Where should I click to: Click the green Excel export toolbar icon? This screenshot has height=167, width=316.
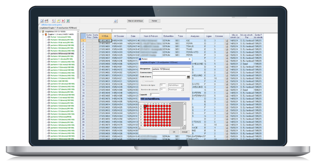[68, 21]
